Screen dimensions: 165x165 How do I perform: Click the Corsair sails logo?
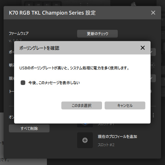pyautogui.click(x=134, y=4)
